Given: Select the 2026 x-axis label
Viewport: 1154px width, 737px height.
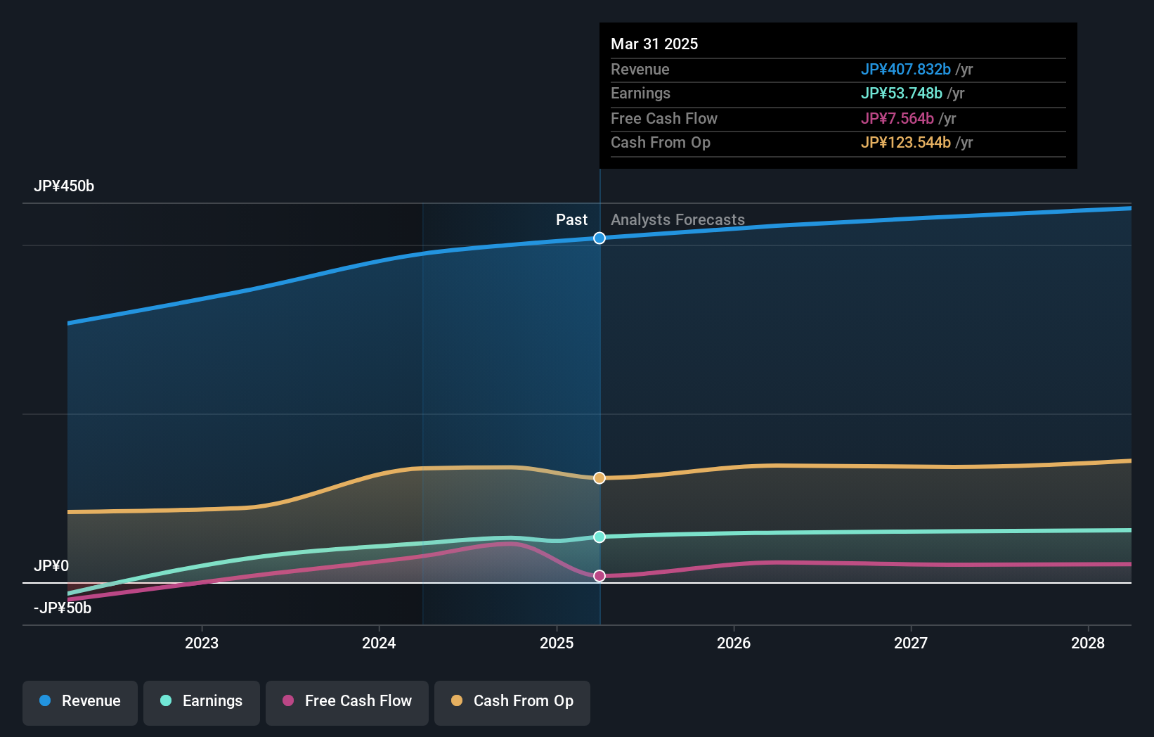Looking at the screenshot, I should click(734, 643).
